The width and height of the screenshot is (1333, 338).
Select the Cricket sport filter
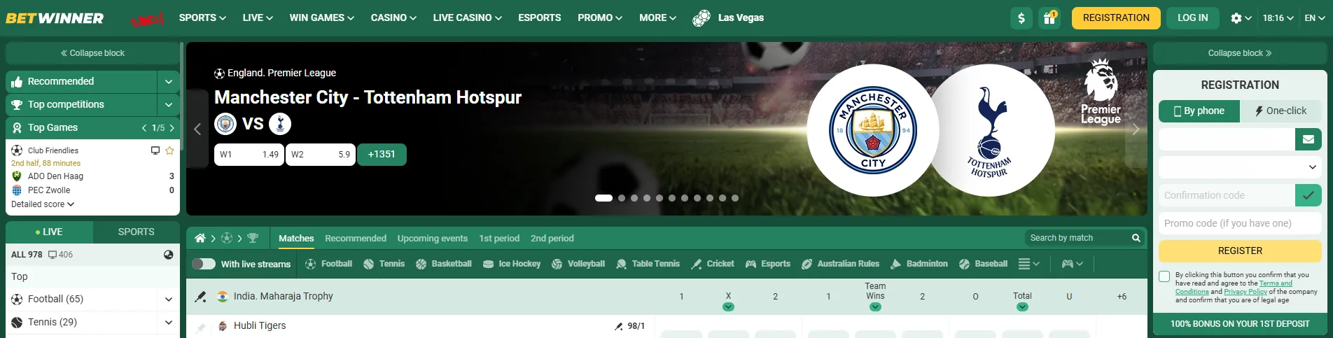click(713, 264)
